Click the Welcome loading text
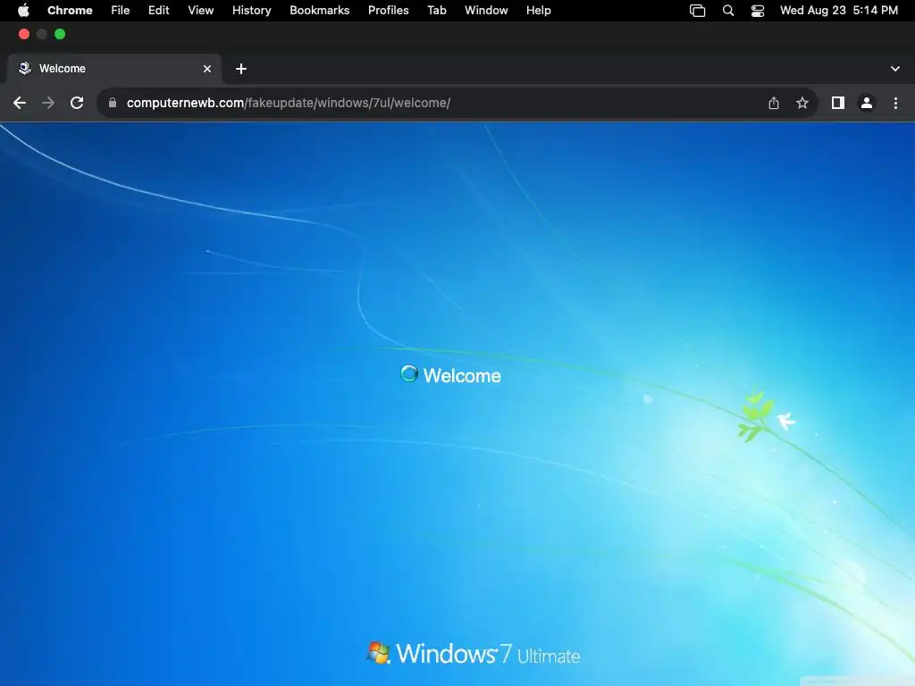This screenshot has width=915, height=686. (x=462, y=376)
